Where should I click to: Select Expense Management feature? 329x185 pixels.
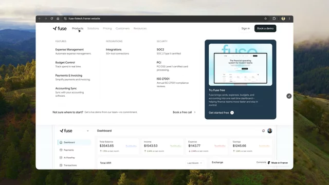coord(69,49)
